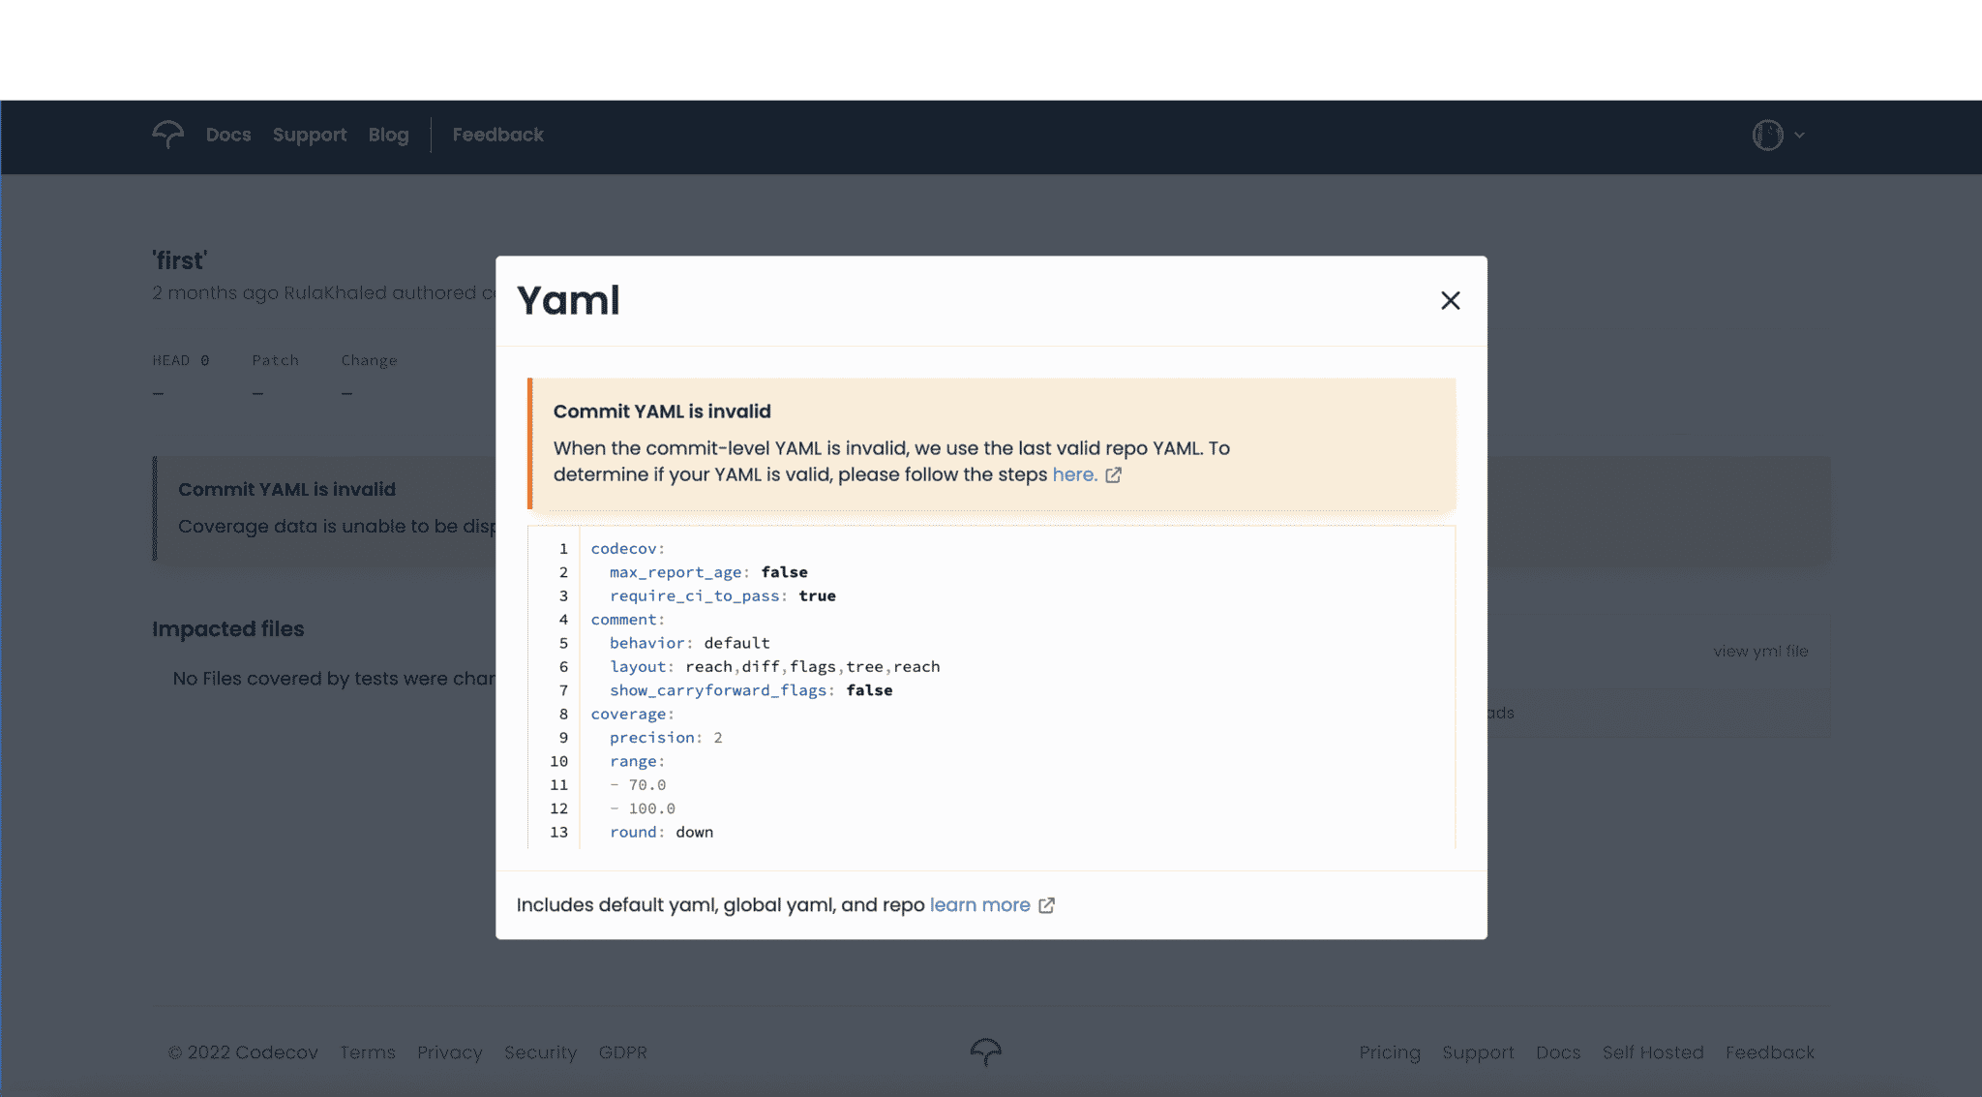The height and width of the screenshot is (1097, 1982).
Task: Click external link icon beside "here."
Action: point(1115,474)
